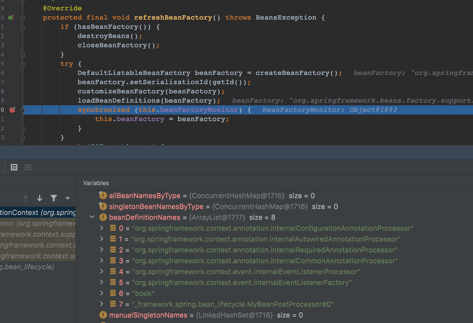Expand element 7 MyBeanPostProcessor#0

coord(102,304)
